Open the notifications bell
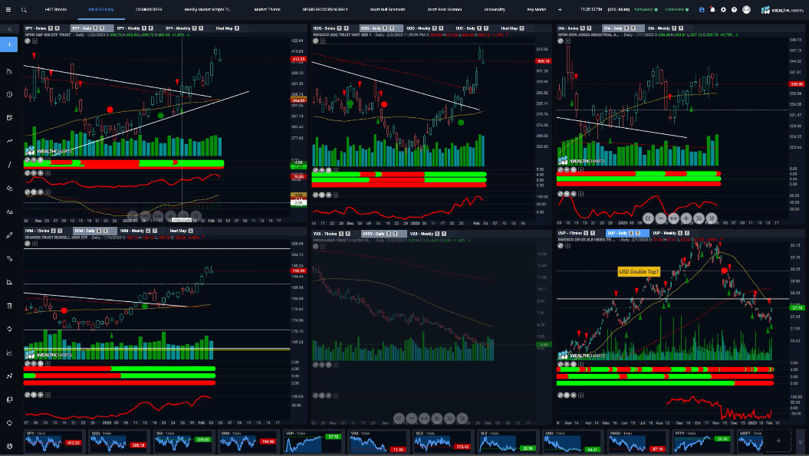Image resolution: width=809 pixels, height=456 pixels. 712,9
